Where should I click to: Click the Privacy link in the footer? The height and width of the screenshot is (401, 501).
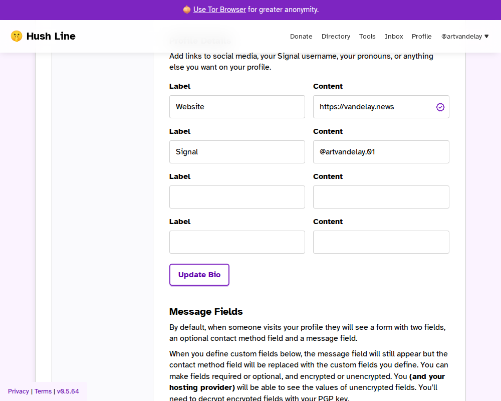tap(18, 391)
